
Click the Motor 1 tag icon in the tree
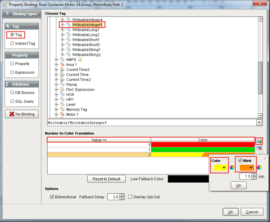tap(63, 115)
